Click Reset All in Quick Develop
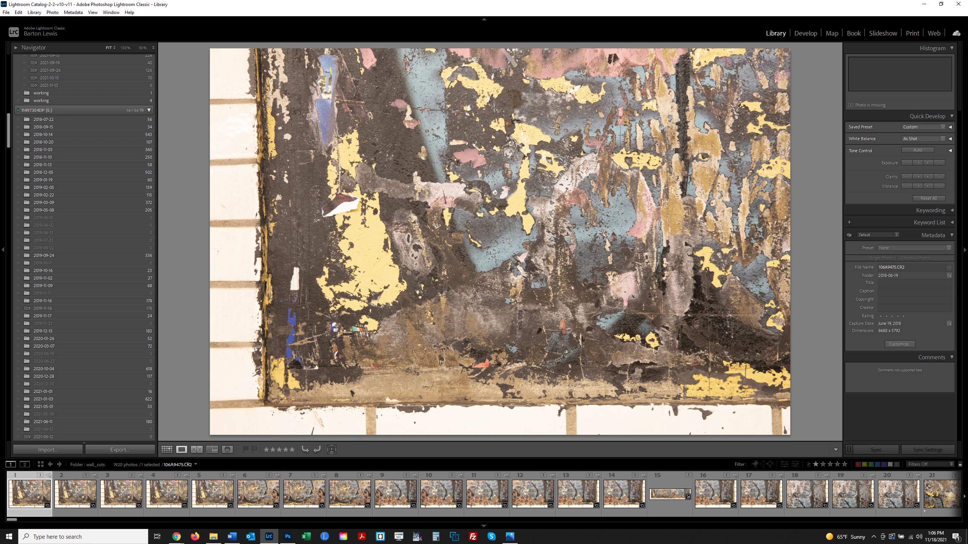Viewport: 968px width, 544px height. (929, 198)
